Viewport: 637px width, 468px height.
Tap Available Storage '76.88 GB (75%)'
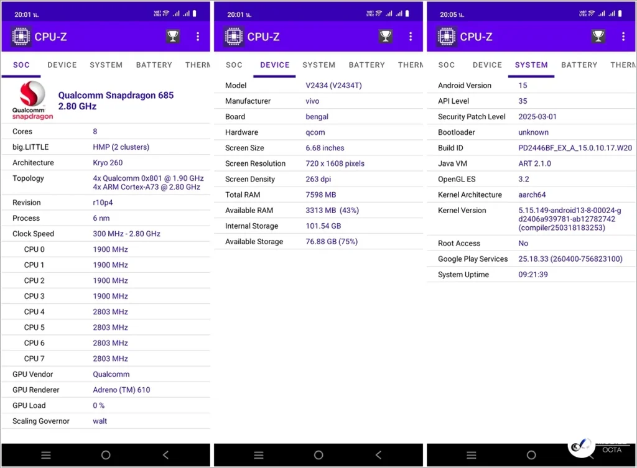click(x=332, y=242)
